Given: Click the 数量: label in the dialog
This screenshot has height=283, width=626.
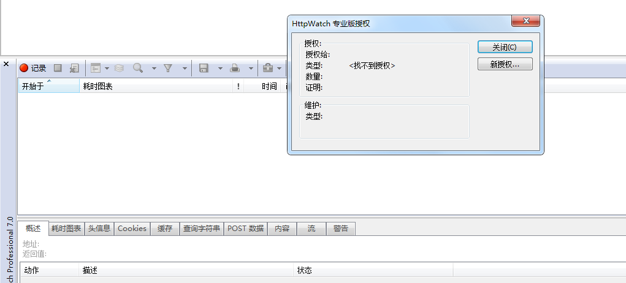Looking at the screenshot, I should [314, 76].
